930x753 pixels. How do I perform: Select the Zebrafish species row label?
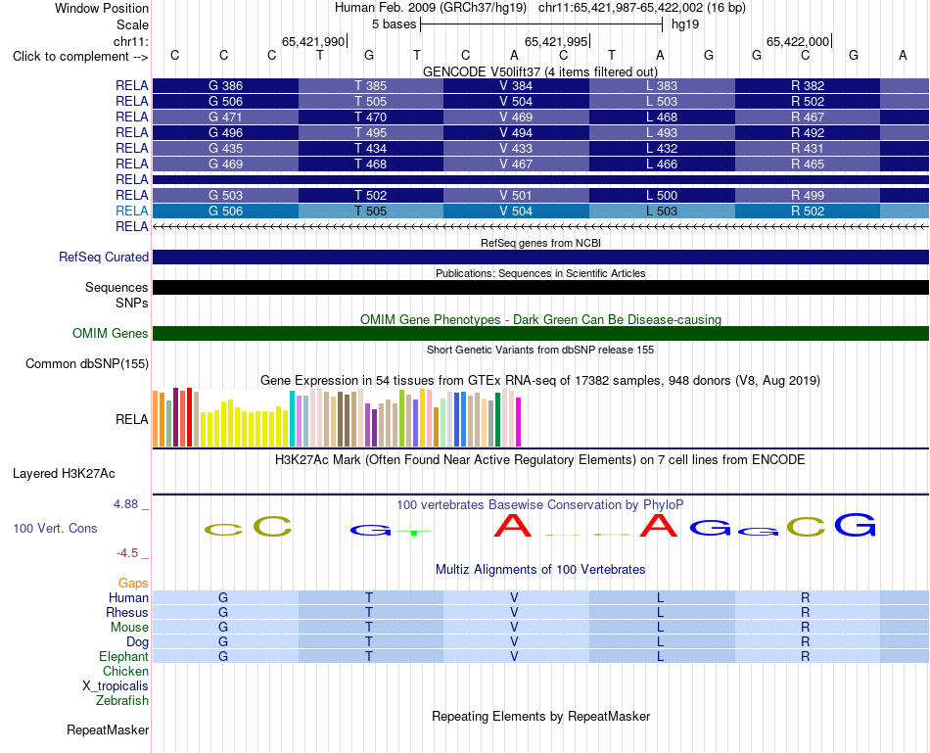click(x=122, y=701)
